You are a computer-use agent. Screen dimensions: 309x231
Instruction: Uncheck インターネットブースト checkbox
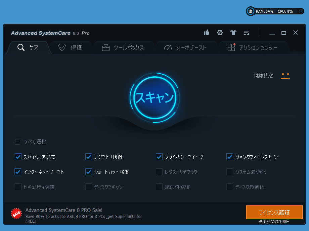pos(18,172)
